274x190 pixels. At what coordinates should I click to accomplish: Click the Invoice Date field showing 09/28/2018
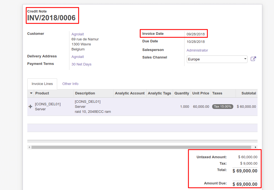[x=196, y=34]
